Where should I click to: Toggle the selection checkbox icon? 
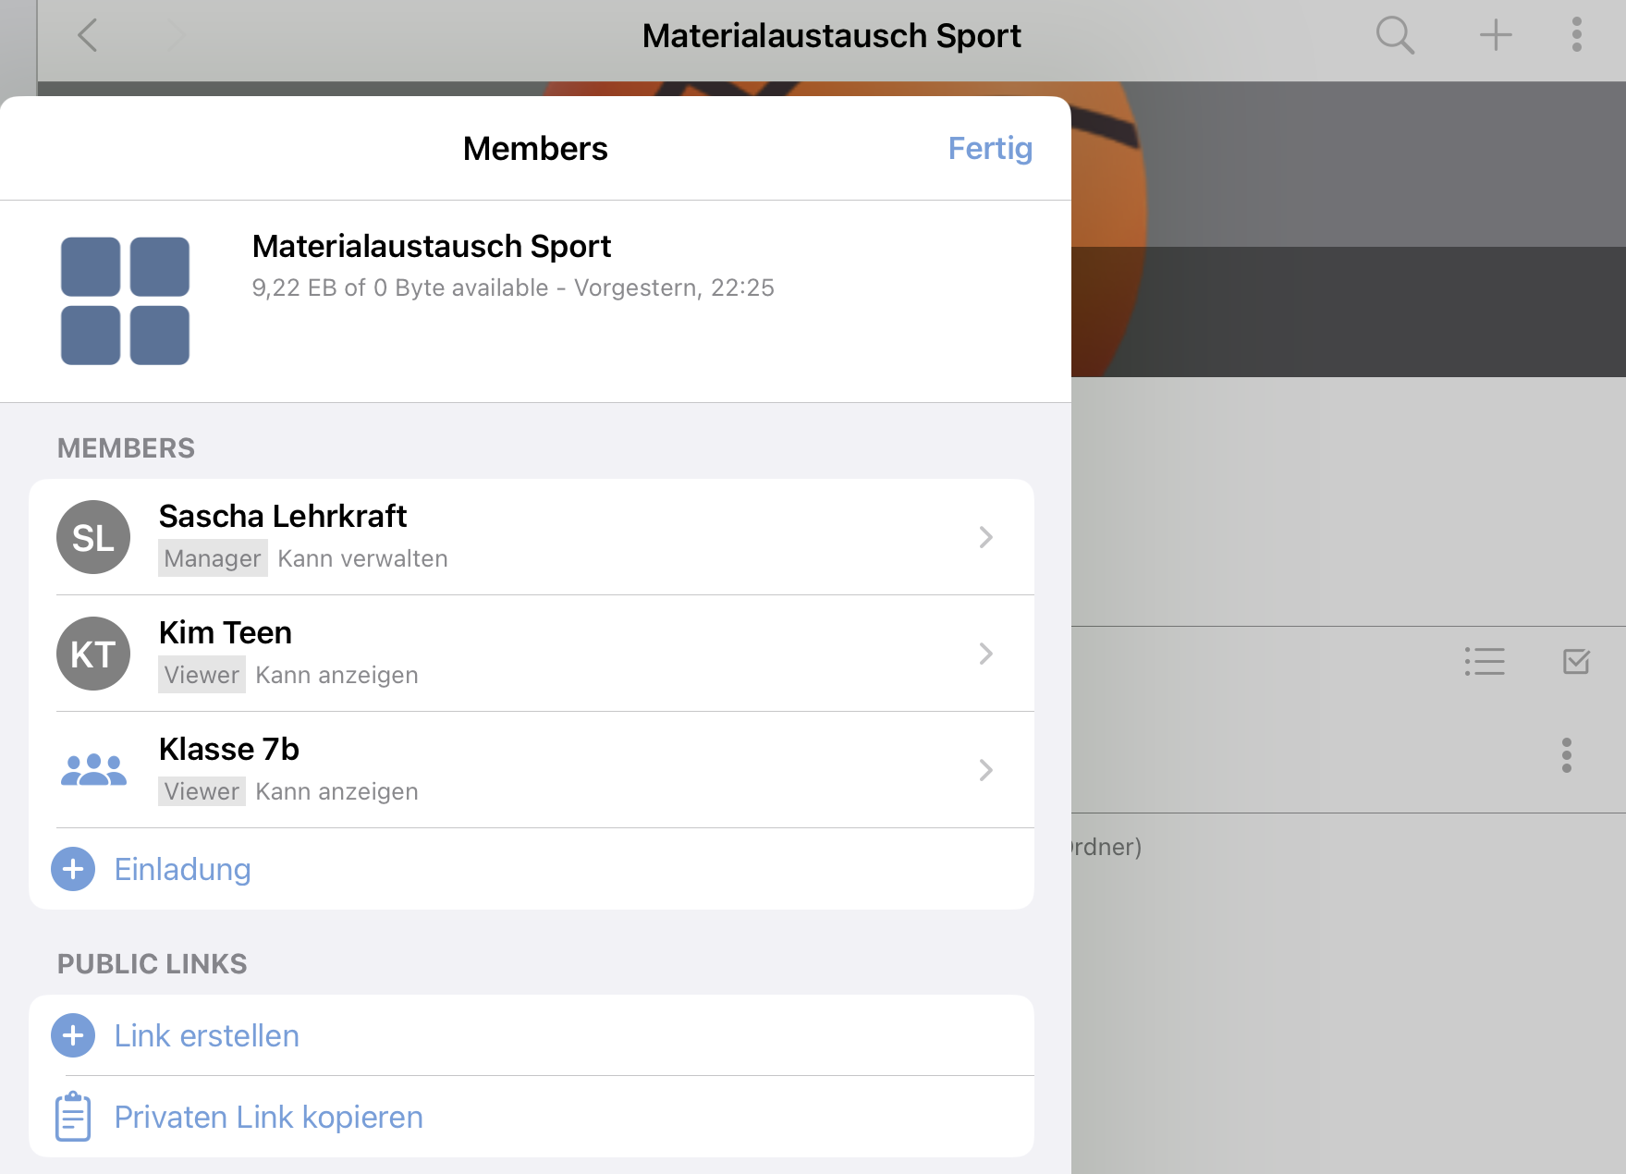tap(1575, 662)
